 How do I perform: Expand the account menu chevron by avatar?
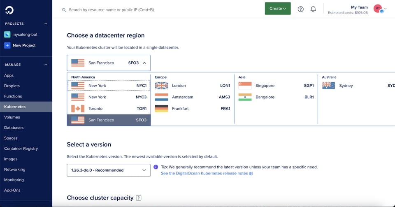tap(386, 9)
